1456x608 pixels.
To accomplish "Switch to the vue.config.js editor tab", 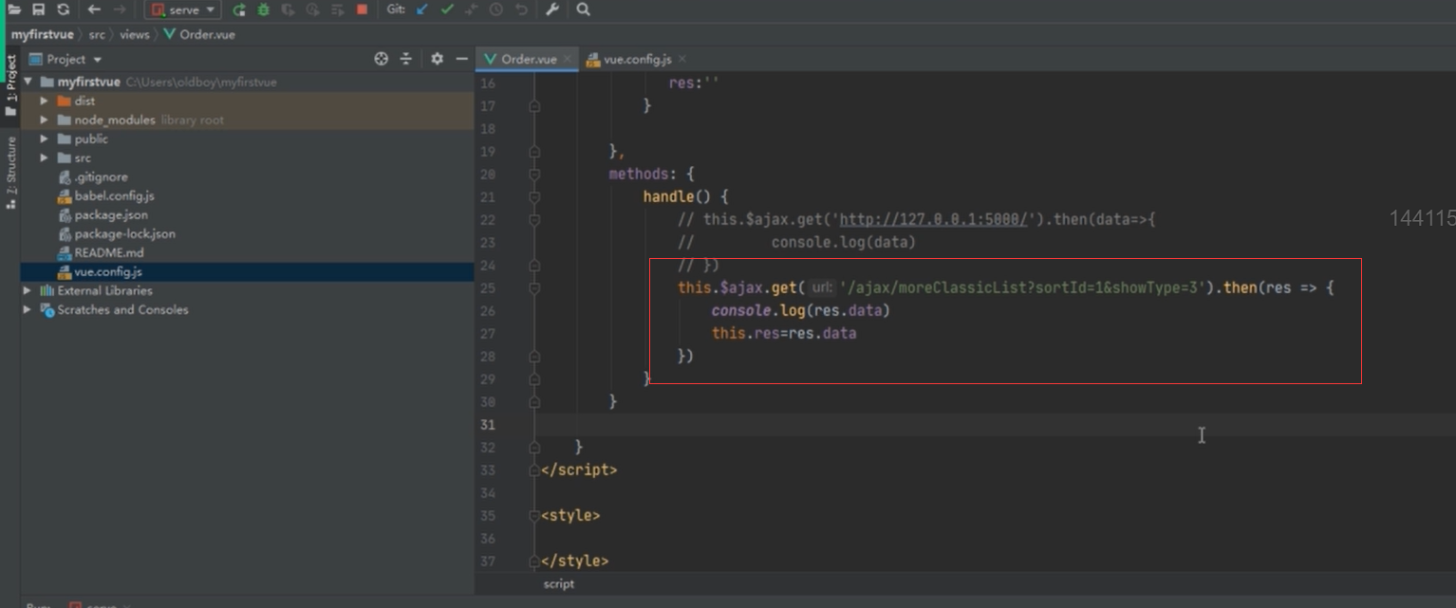I will 638,59.
